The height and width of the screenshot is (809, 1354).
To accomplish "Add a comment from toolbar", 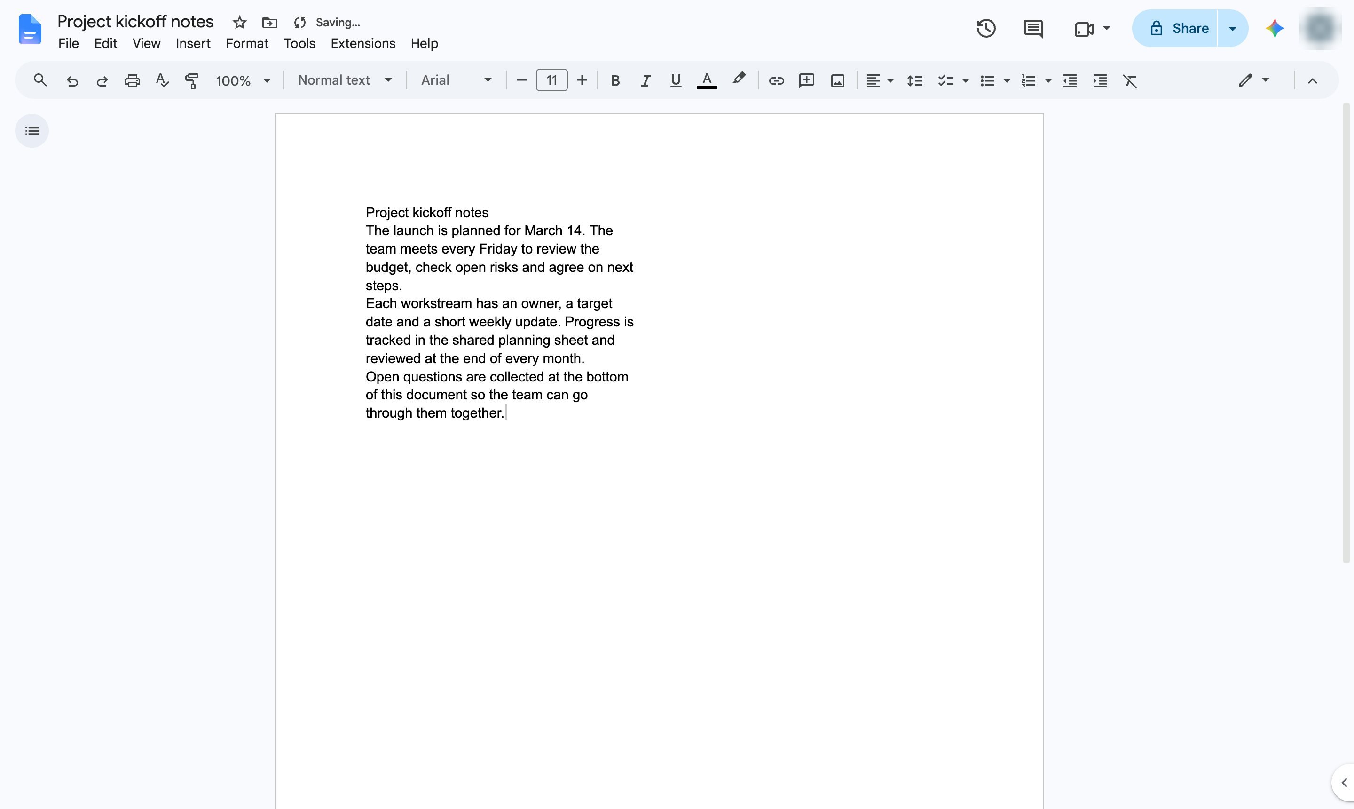I will [806, 81].
